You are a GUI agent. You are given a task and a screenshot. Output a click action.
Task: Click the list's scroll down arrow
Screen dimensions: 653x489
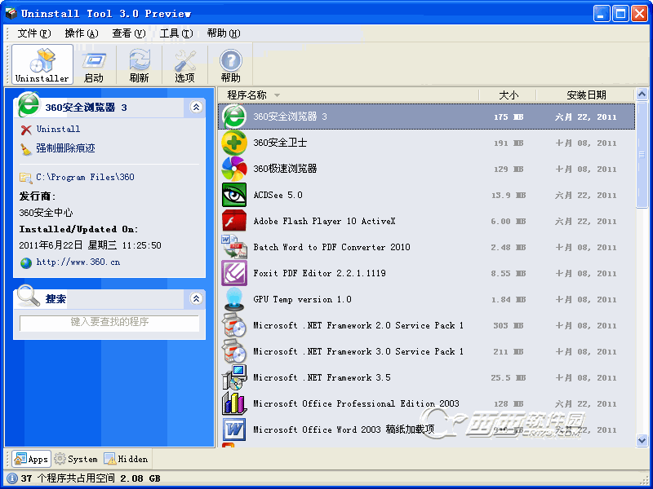point(642,441)
